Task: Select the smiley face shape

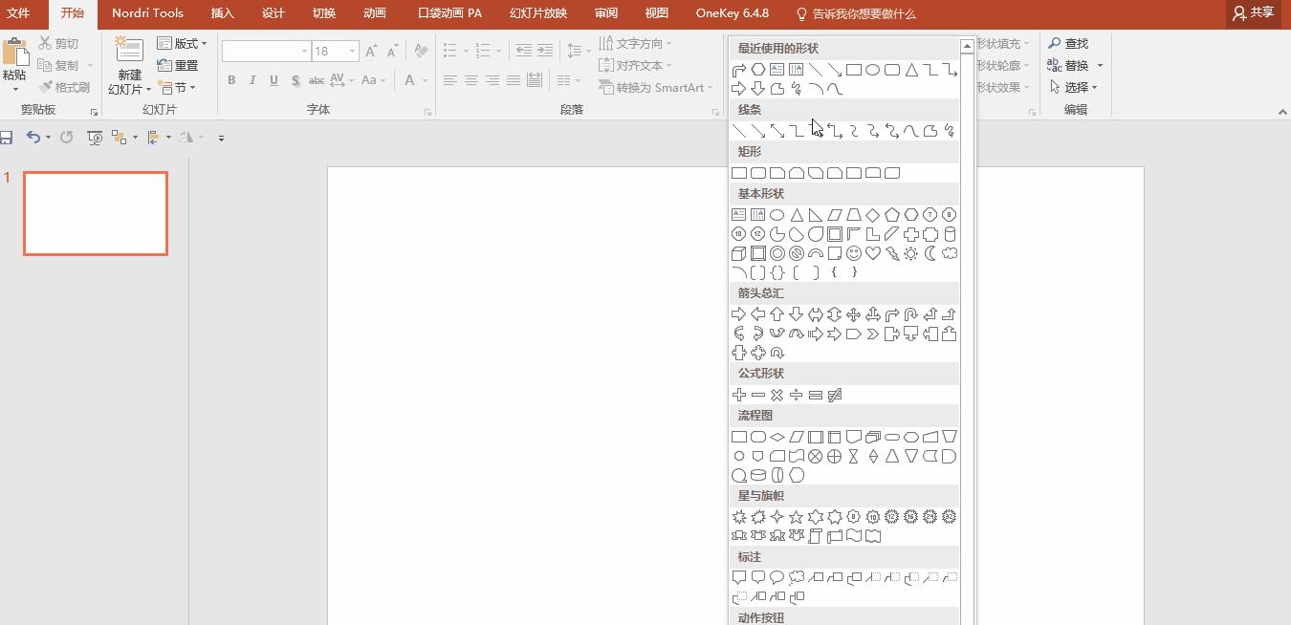Action: click(x=853, y=253)
